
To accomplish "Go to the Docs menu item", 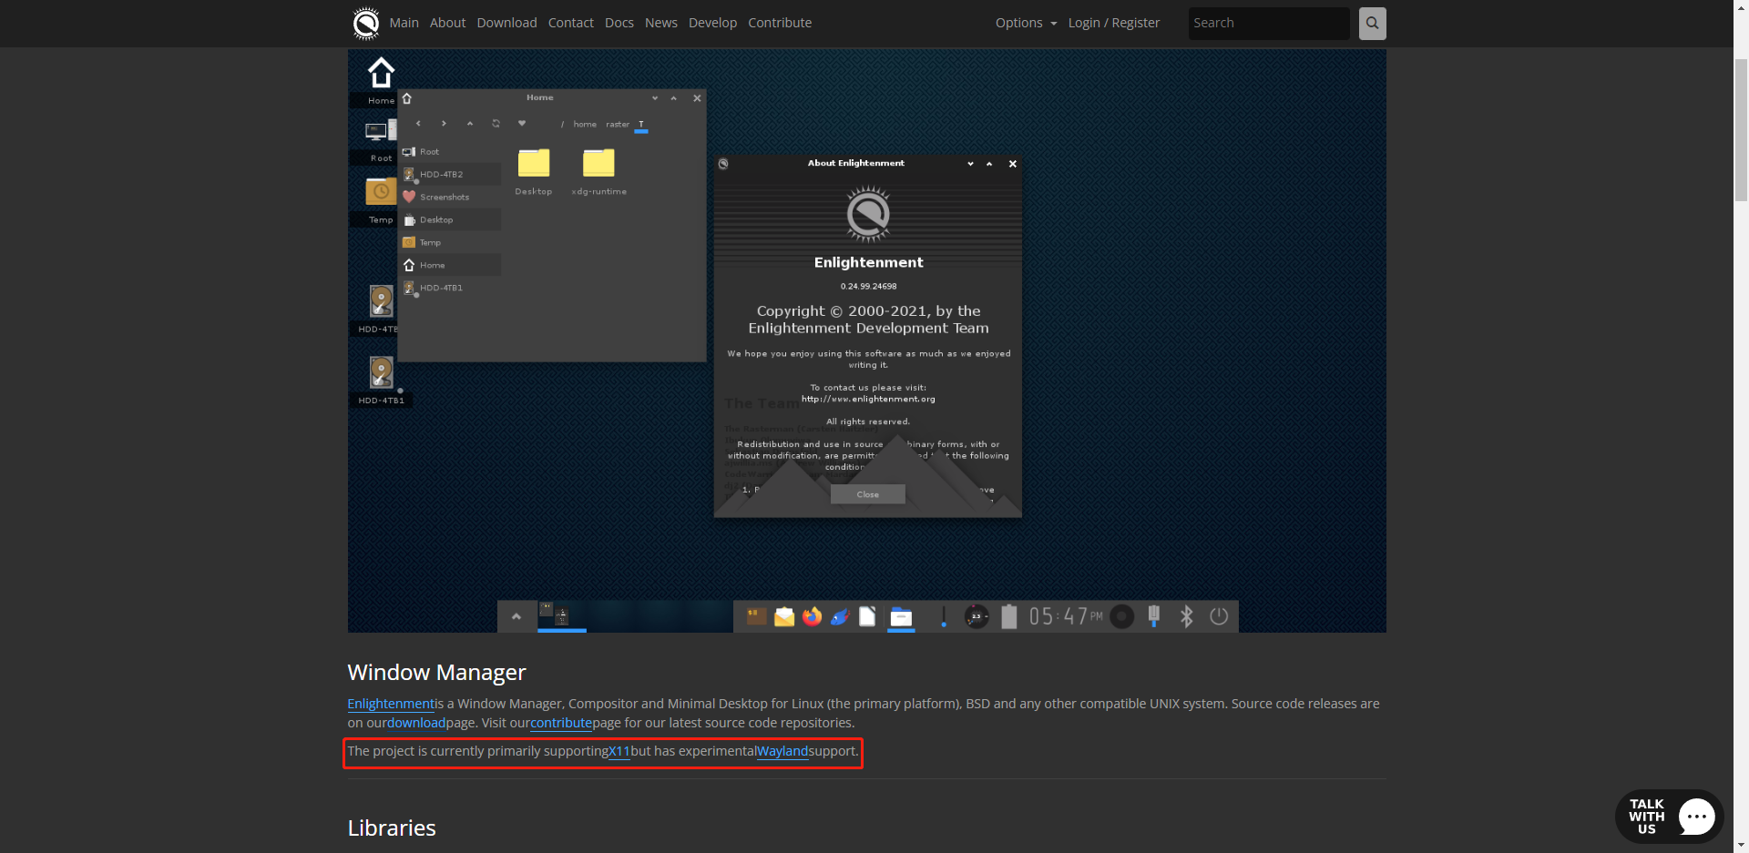I will [619, 23].
